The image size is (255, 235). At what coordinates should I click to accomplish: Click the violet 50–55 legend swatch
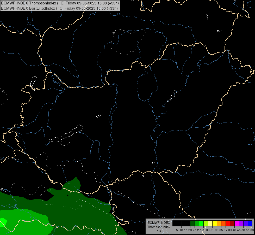246,223
